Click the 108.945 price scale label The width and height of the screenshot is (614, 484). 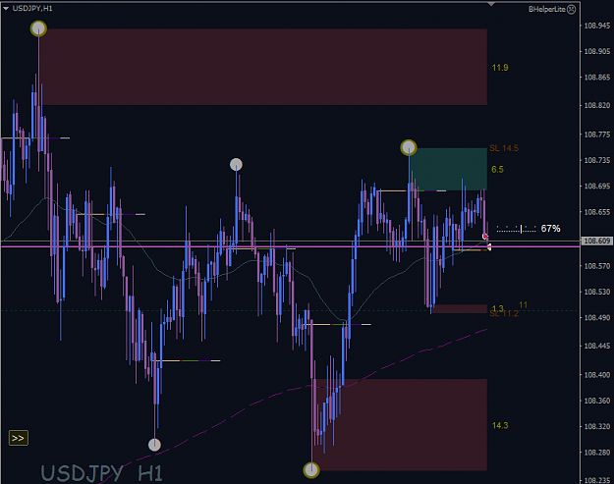point(596,26)
